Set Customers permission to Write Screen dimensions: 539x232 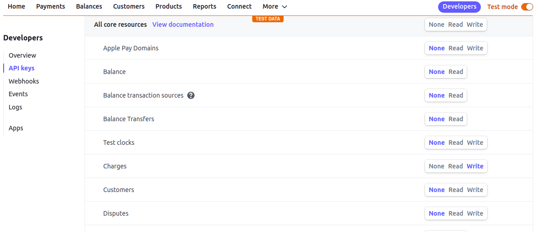[475, 190]
